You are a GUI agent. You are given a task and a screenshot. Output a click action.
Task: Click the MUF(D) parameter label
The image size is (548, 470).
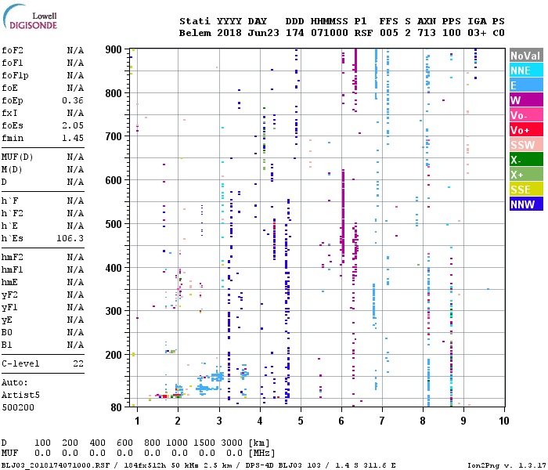tap(17, 157)
